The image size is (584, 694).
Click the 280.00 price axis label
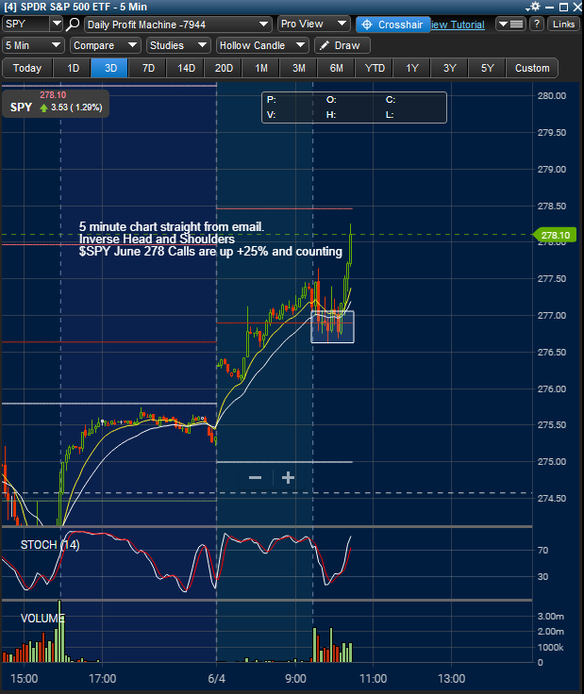[552, 96]
